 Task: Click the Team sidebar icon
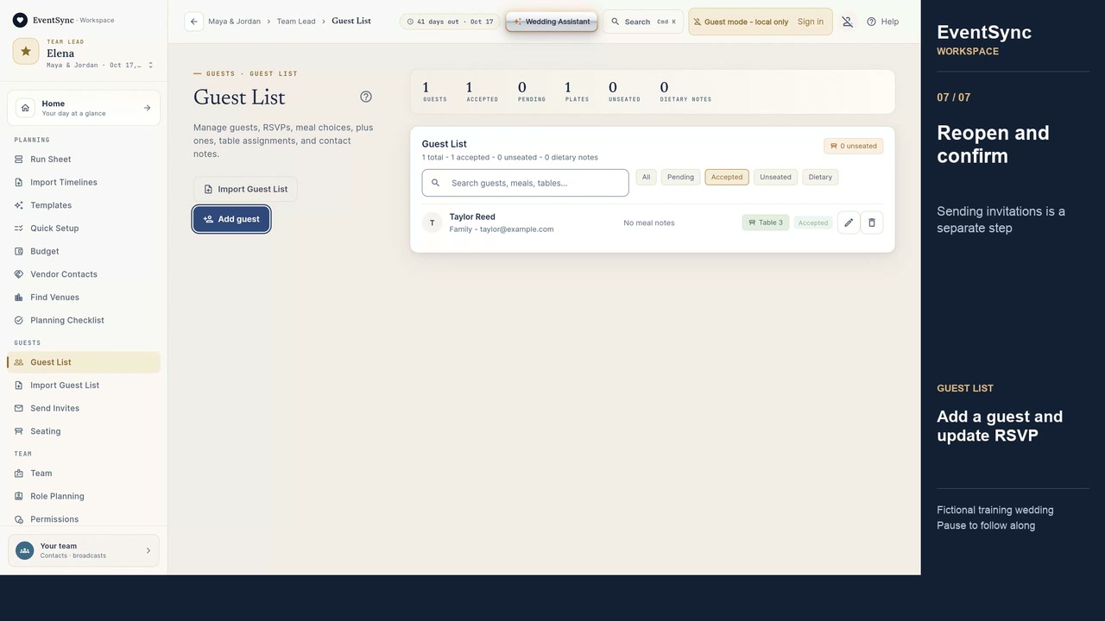tap(19, 474)
